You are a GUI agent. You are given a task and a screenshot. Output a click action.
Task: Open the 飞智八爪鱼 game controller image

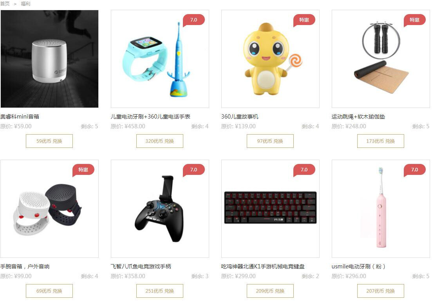coord(160,209)
